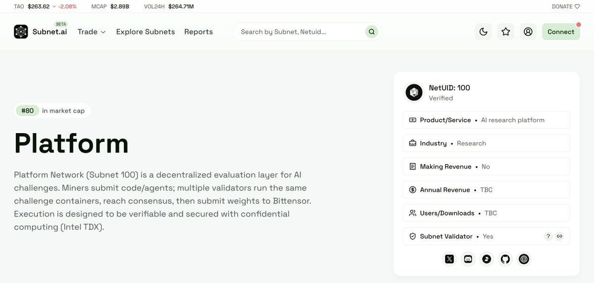Click the Annual Revenue dollar icon
Screen dimensions: 594x283
[413, 190]
